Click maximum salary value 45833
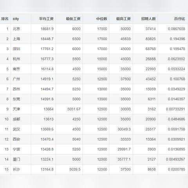Screen dimensions: 188x188 (x=126, y=39)
